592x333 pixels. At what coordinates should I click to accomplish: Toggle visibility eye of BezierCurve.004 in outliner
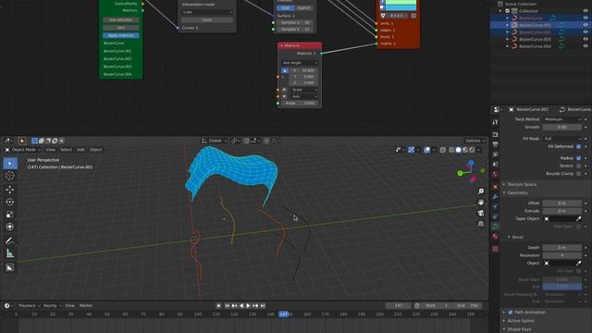(586, 46)
